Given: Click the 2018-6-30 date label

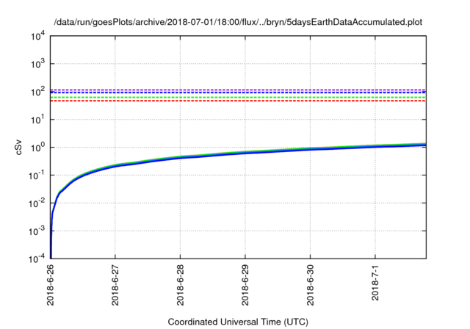Looking at the screenshot, I should [310, 285].
